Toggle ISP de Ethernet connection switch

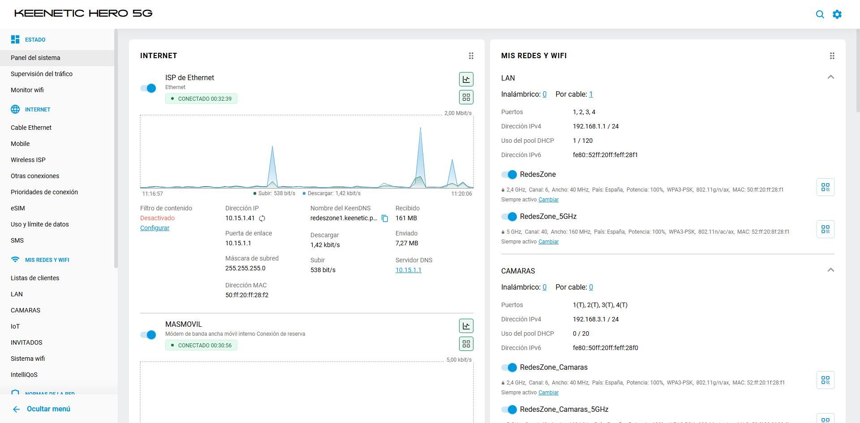tap(148, 88)
